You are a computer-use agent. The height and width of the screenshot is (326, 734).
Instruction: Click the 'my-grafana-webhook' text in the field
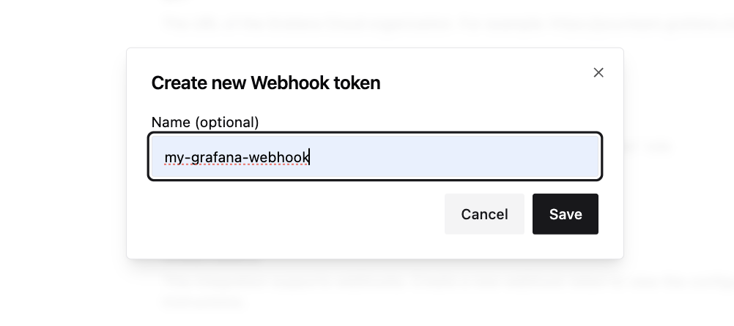tap(237, 157)
